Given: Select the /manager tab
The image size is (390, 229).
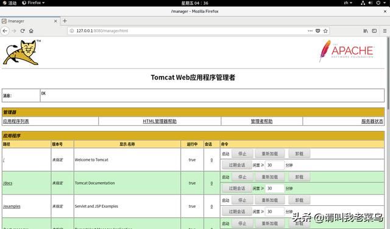Looking at the screenshot, I should [30, 21].
